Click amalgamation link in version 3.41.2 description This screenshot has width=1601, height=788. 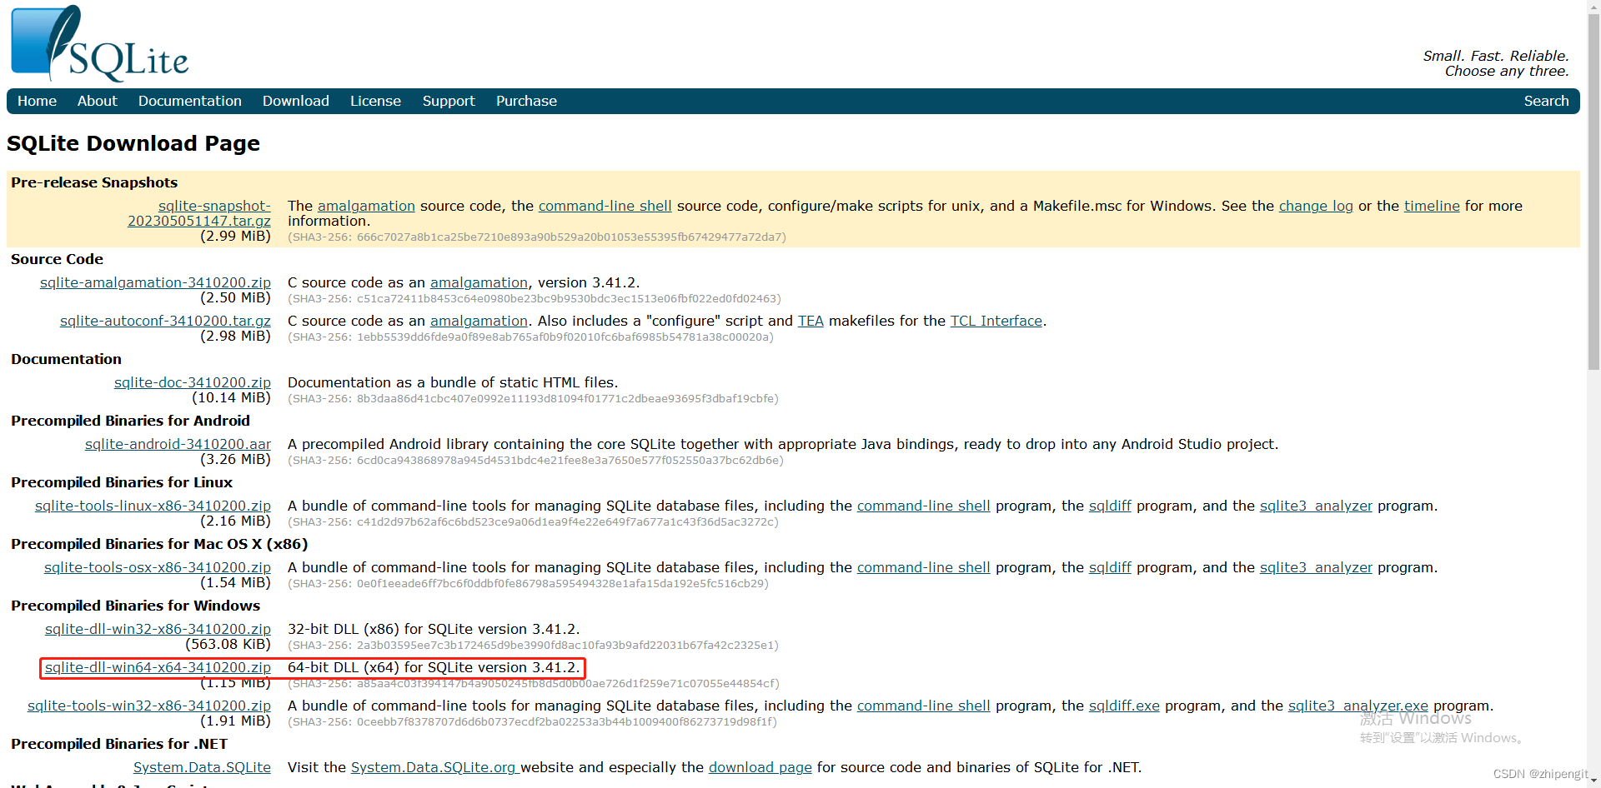click(479, 282)
